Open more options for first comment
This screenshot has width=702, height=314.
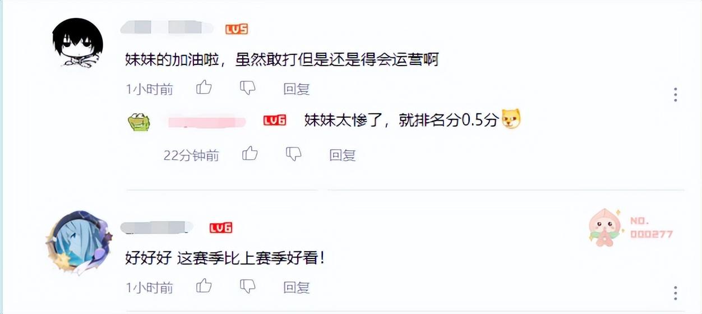tap(676, 94)
